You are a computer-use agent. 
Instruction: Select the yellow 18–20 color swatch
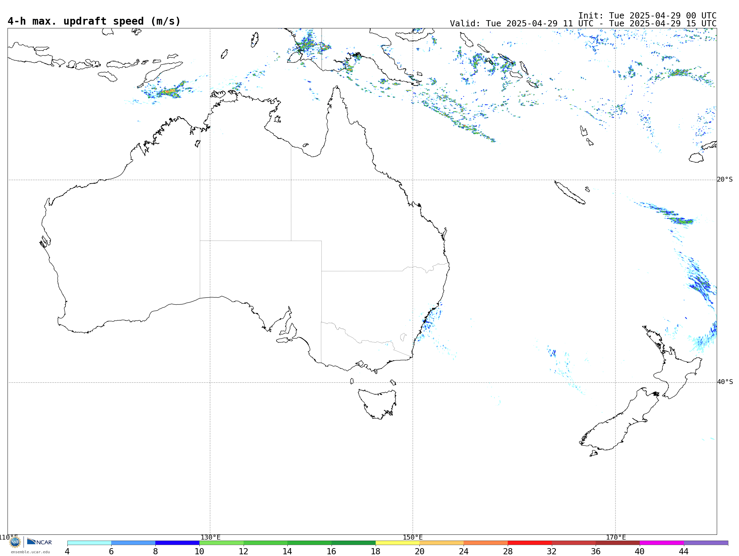click(398, 543)
